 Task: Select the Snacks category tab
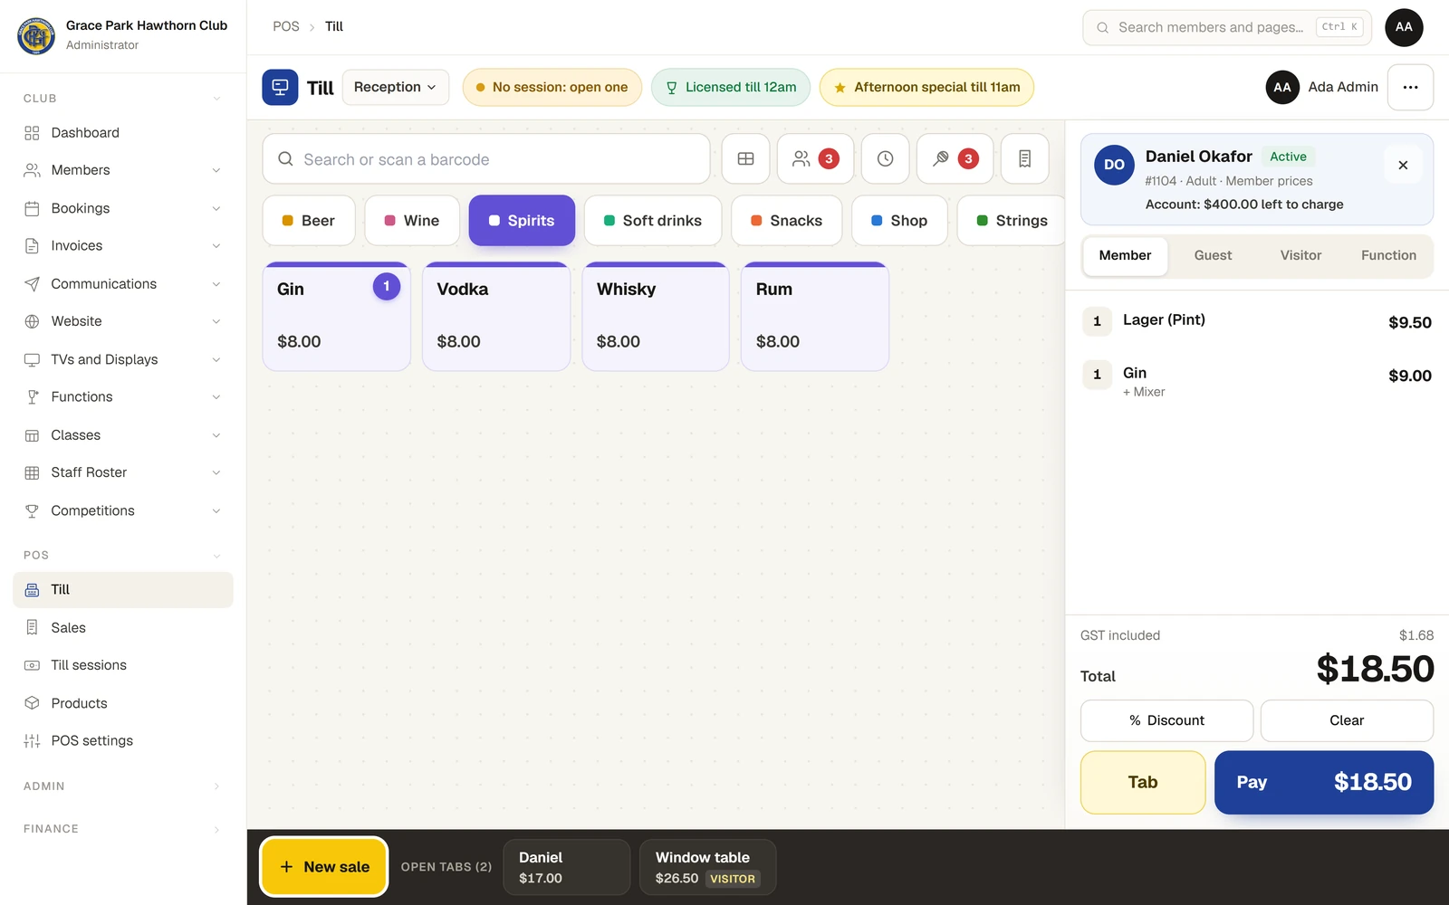point(787,221)
